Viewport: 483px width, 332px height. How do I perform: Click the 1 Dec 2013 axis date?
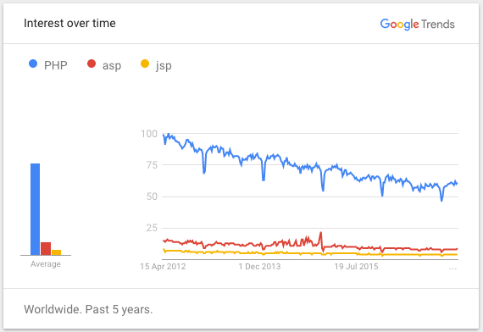[x=259, y=267]
